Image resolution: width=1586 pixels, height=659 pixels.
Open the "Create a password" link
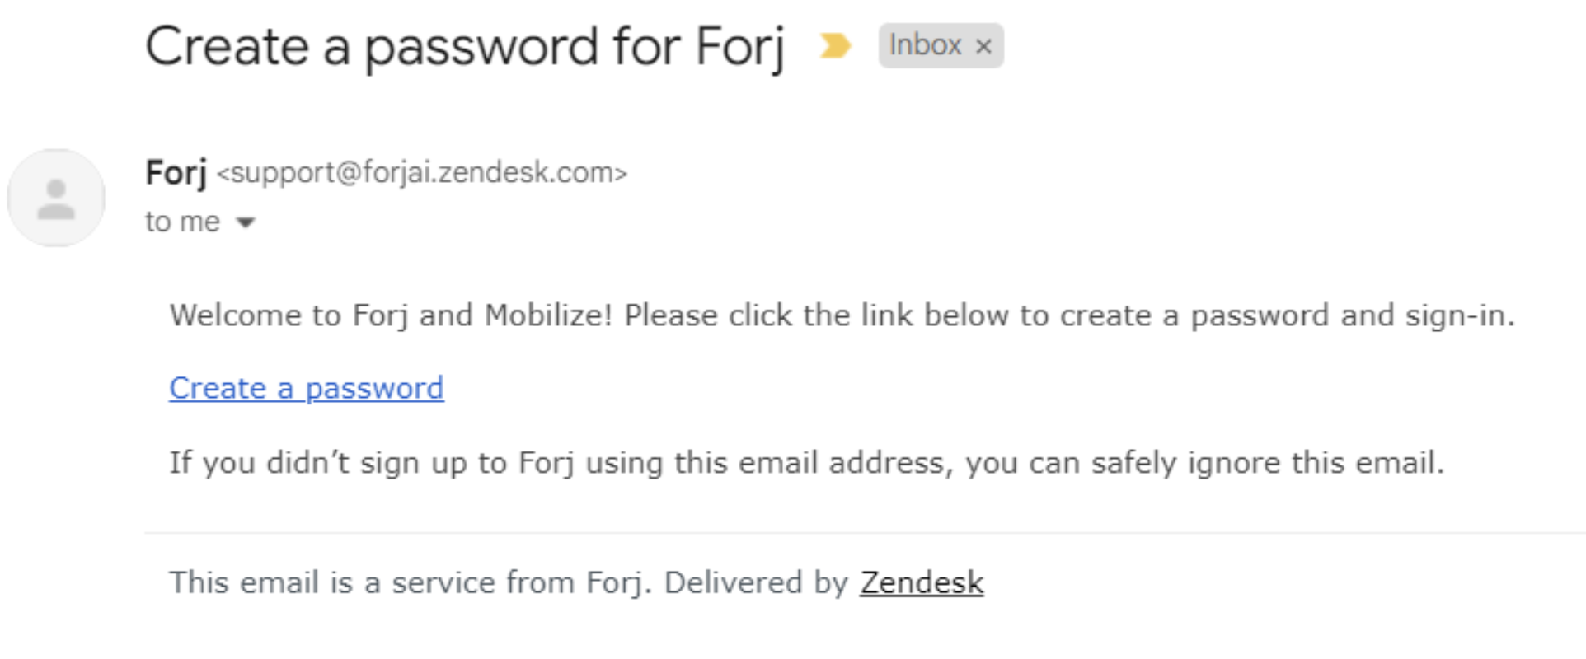click(307, 388)
